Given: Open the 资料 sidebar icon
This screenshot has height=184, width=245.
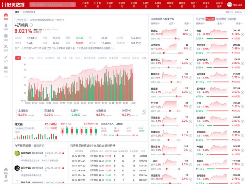Looking at the screenshot, I should (6, 25).
